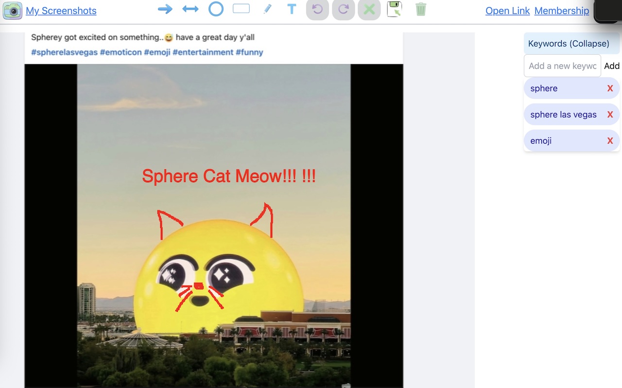Pick the rectangle annotation tool
622x388 pixels.
[241, 9]
